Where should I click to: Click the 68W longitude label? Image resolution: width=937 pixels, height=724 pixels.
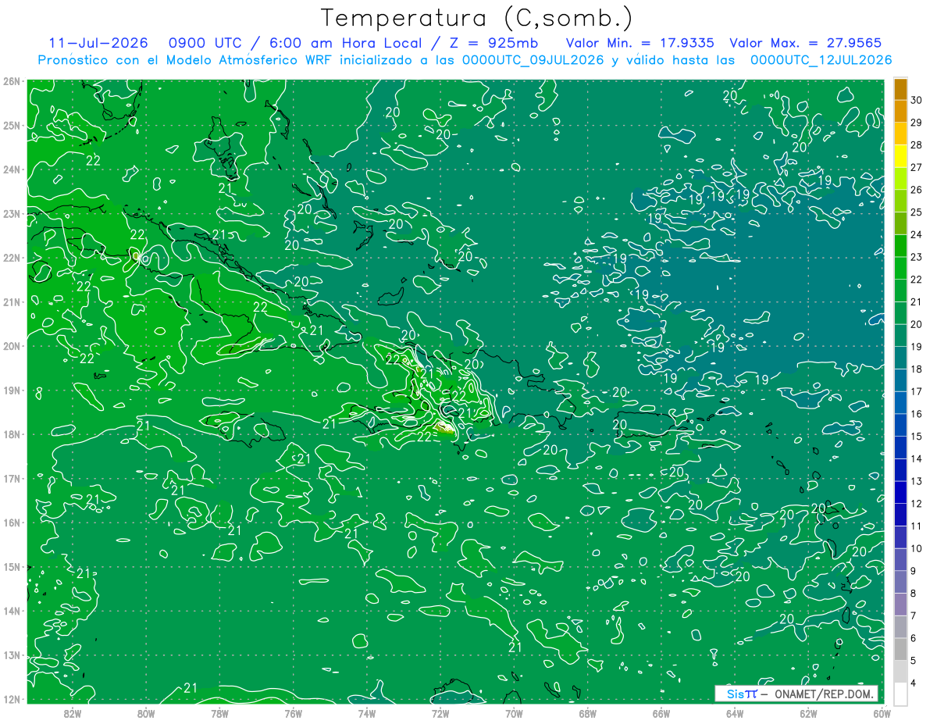pos(587,713)
